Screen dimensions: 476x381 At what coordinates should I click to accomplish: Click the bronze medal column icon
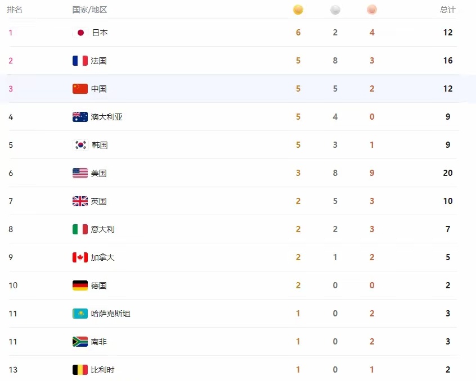372,10
